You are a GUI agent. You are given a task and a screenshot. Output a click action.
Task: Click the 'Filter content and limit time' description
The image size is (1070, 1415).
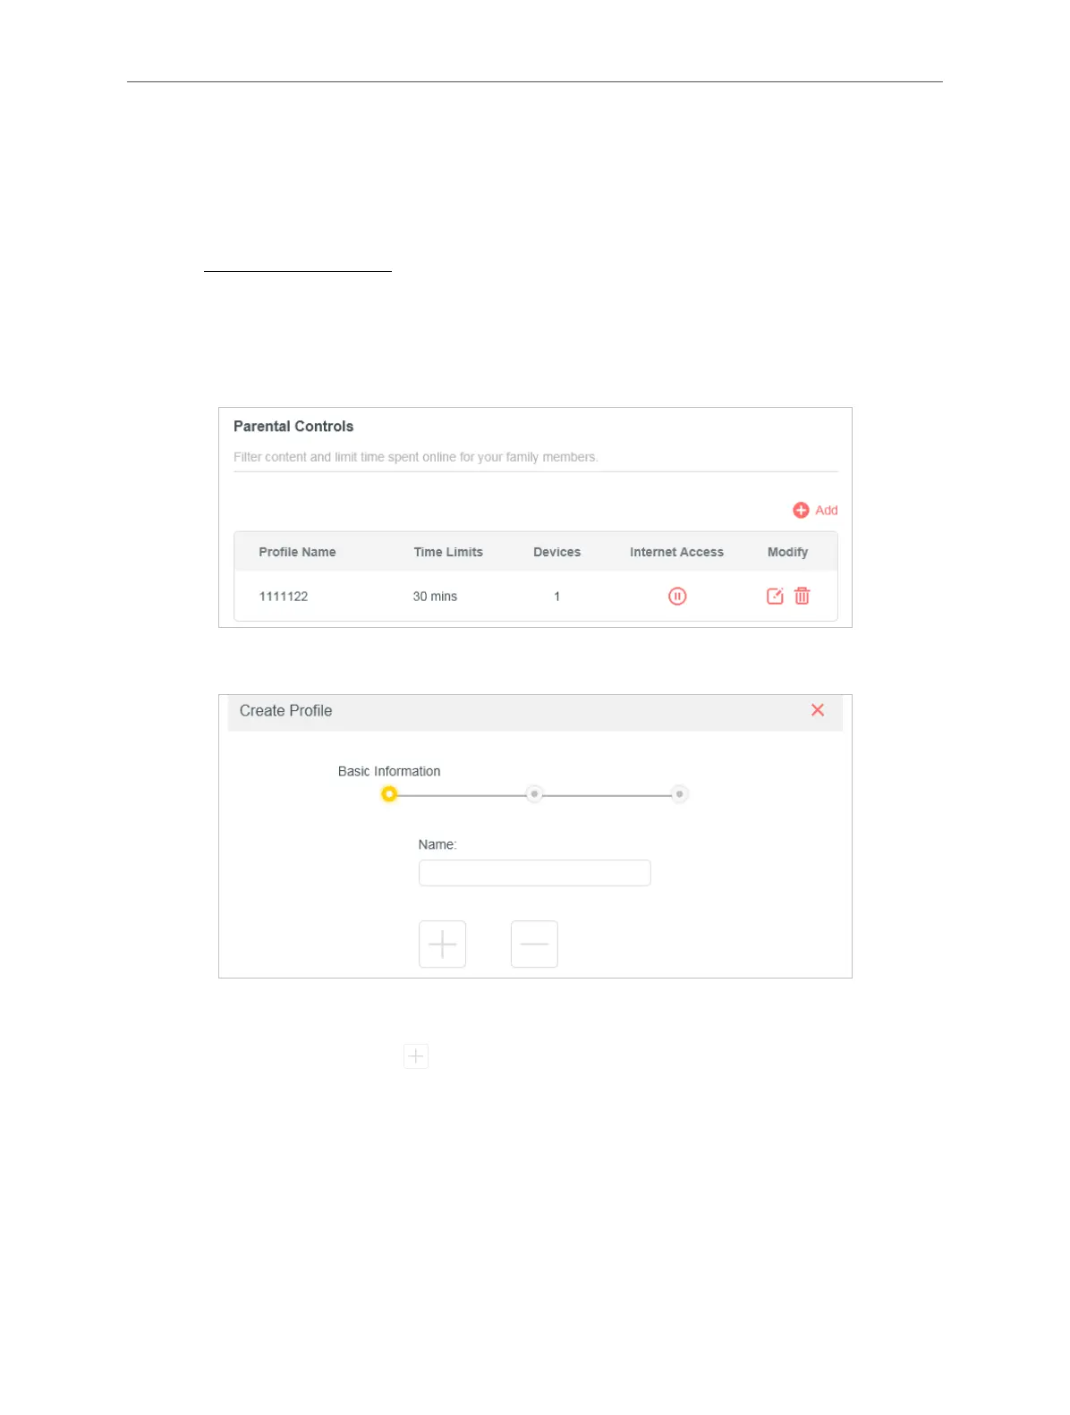click(416, 457)
